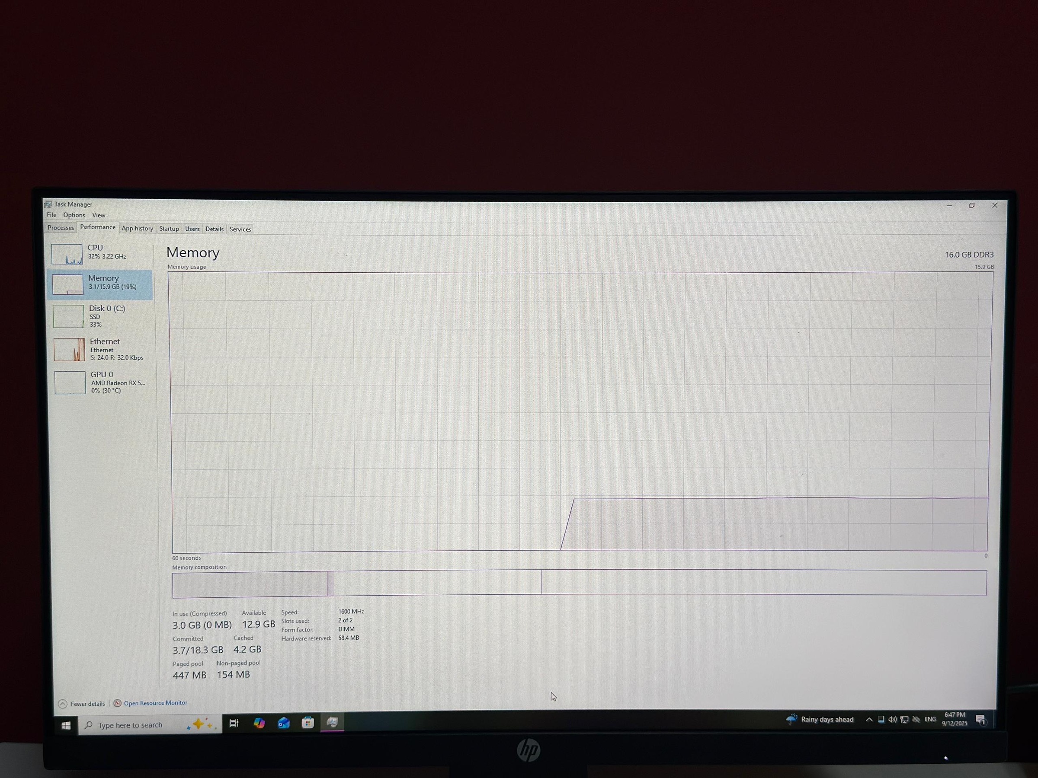The height and width of the screenshot is (778, 1038).
Task: Open Microsoft Store from the taskbar
Action: [x=308, y=722]
